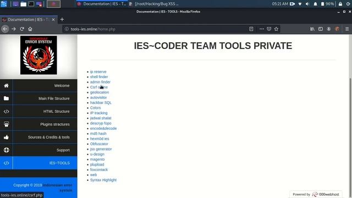The height and width of the screenshot is (198, 352).
Task: Open the Welcome sidebar item
Action: [x=38, y=86]
